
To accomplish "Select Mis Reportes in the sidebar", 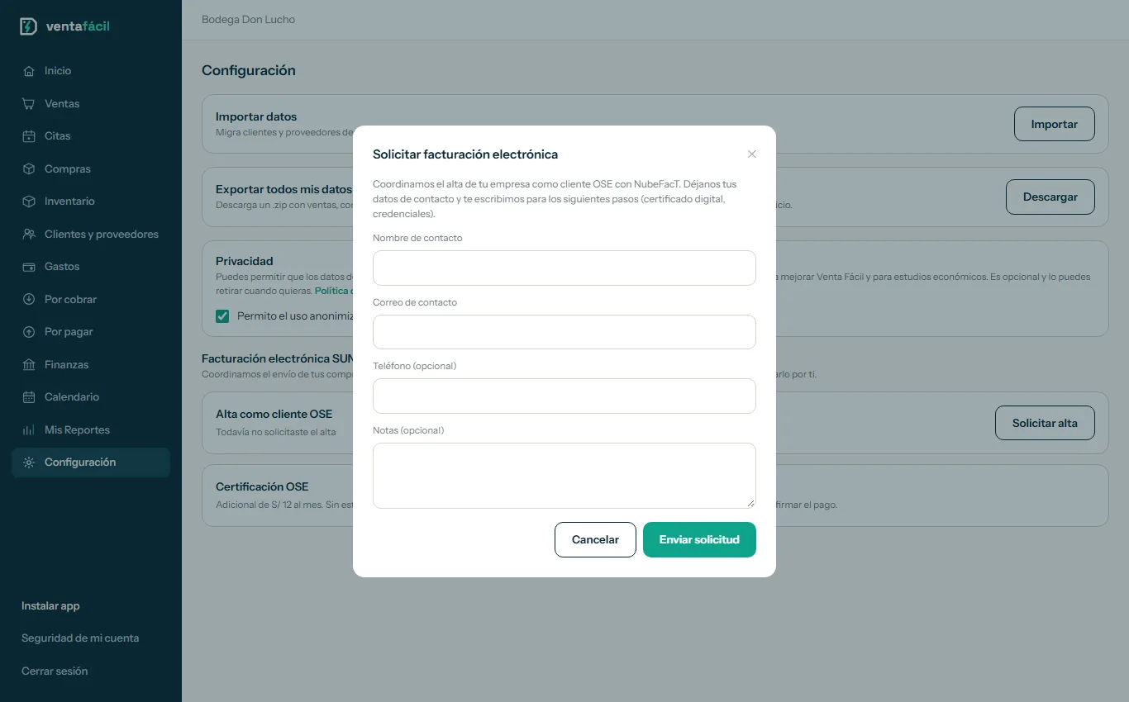I will (91, 430).
